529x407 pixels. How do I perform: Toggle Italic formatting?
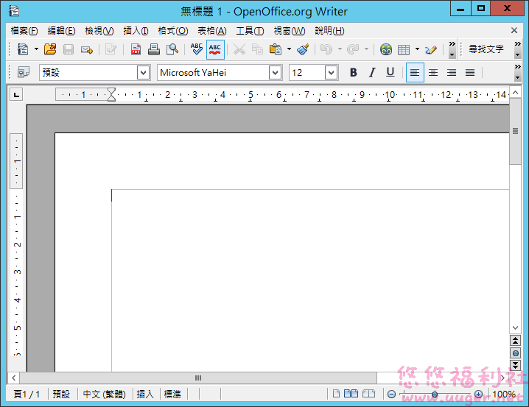(x=372, y=72)
